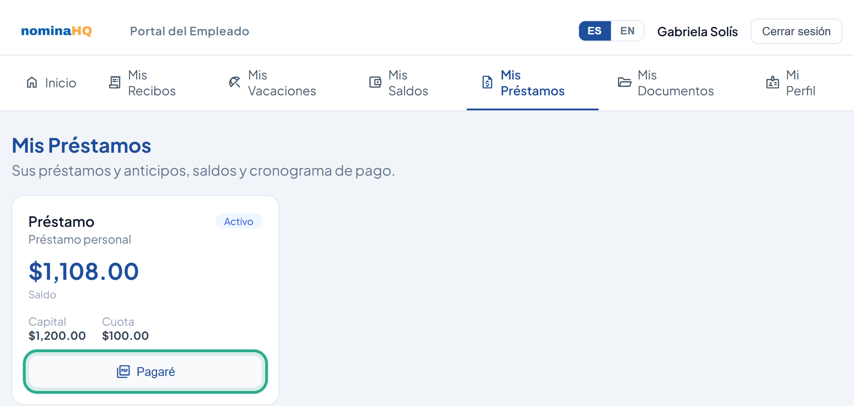Click the Capital value $1,200.00
Viewport: 854px width, 406px height.
click(57, 336)
